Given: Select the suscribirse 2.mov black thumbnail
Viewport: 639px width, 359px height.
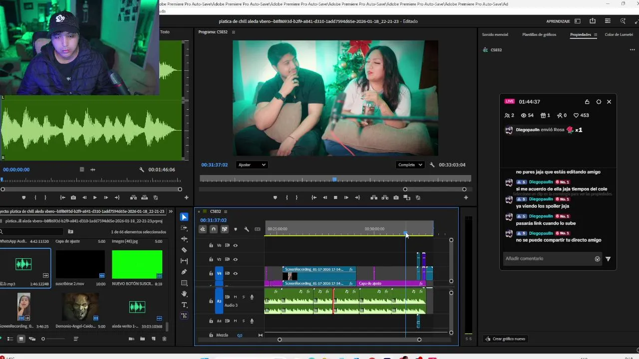Looking at the screenshot, I should pyautogui.click(x=80, y=264).
